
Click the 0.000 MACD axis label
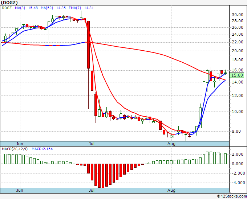[x=238, y=164]
